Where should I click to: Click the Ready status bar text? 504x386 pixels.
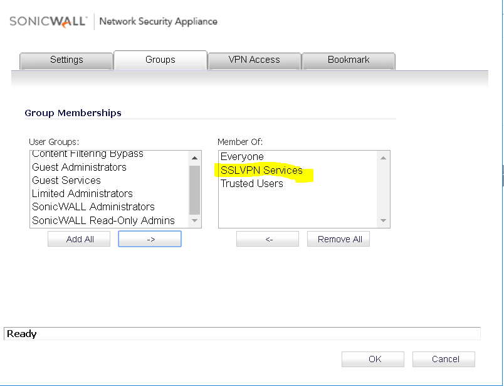[x=22, y=334]
